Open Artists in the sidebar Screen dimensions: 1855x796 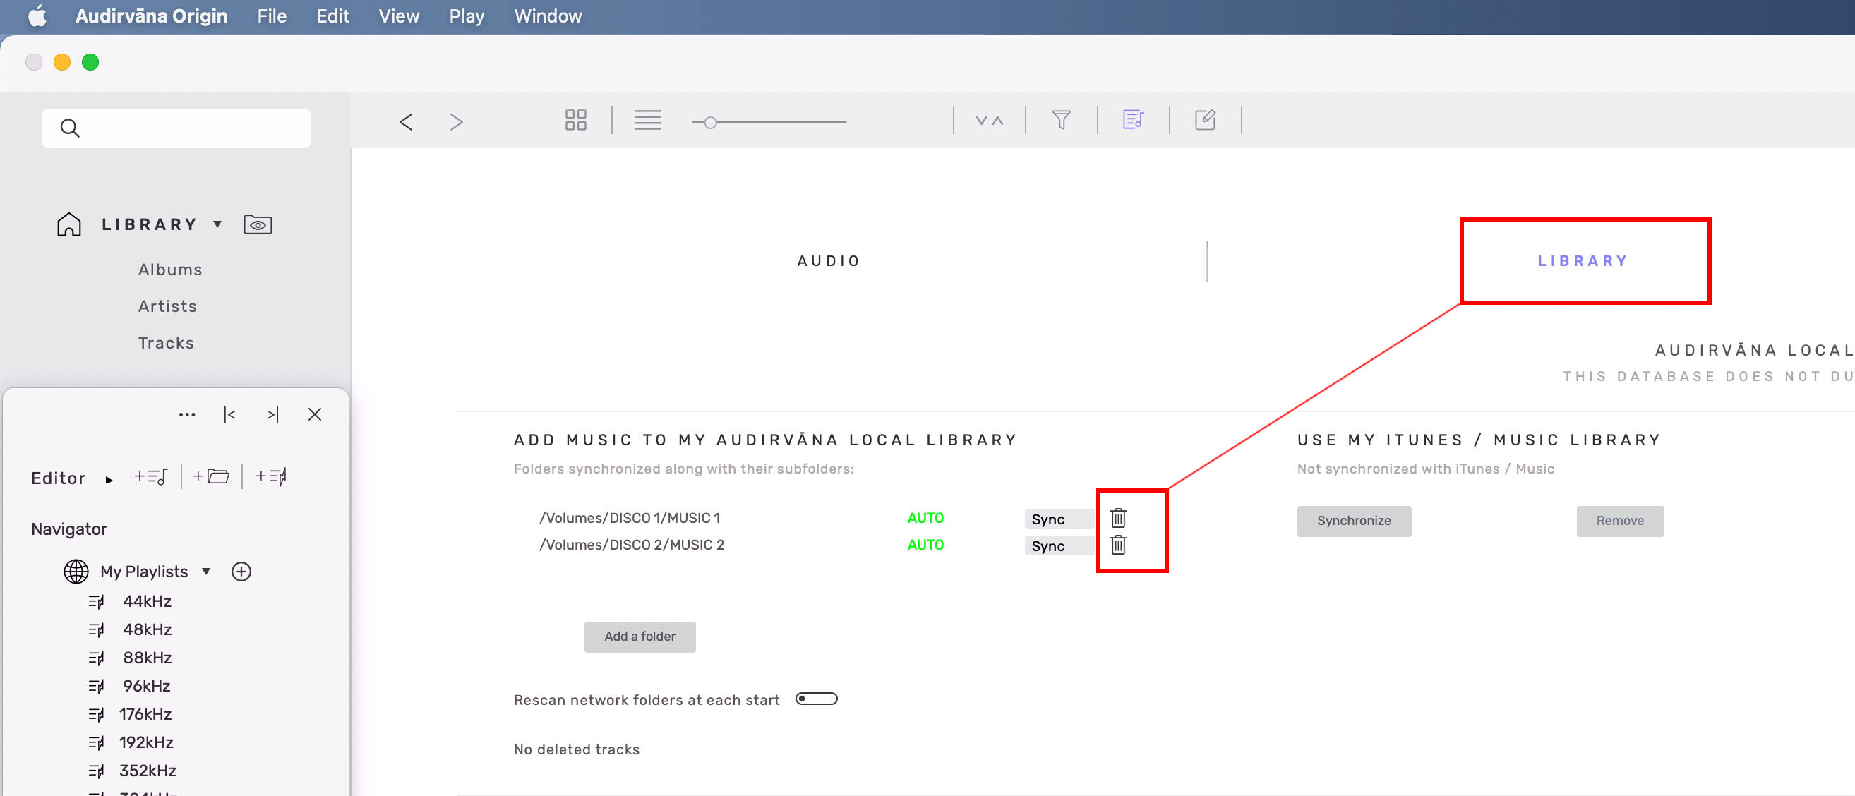tap(167, 306)
